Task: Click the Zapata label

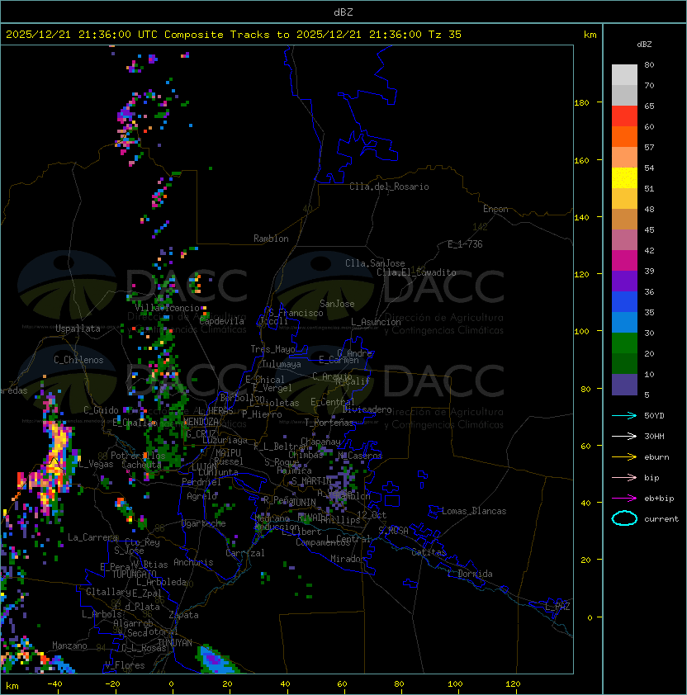Action: [x=183, y=615]
